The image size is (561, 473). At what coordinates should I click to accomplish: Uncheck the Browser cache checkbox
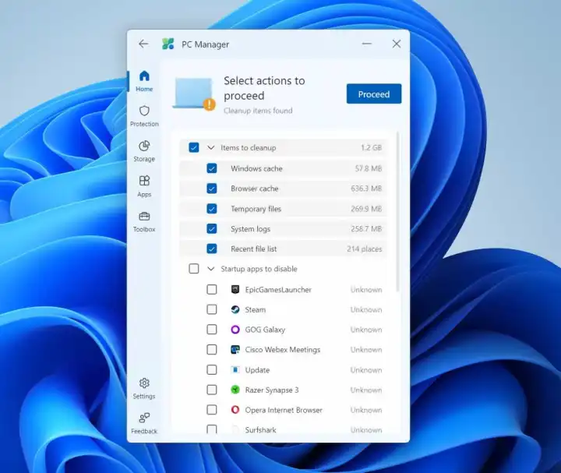(x=212, y=189)
